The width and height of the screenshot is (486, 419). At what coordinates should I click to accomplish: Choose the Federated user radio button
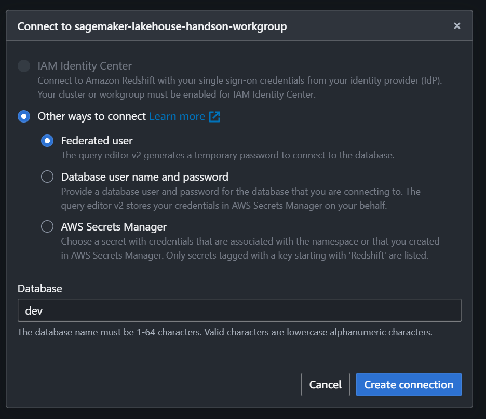pos(47,141)
